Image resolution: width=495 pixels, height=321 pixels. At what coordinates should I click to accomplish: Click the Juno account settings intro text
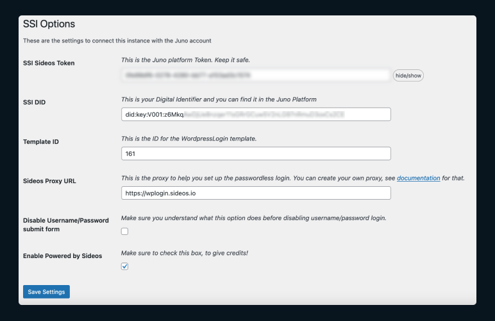[117, 41]
